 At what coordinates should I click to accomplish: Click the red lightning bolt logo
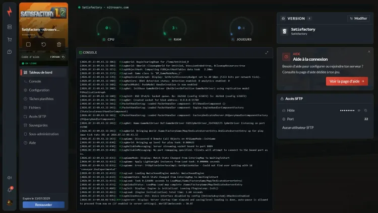[10, 11]
